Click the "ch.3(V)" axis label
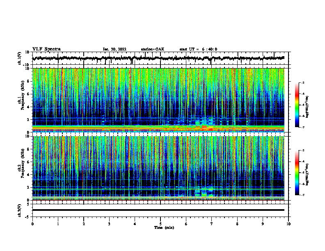The image size is (325, 251). click(x=20, y=210)
